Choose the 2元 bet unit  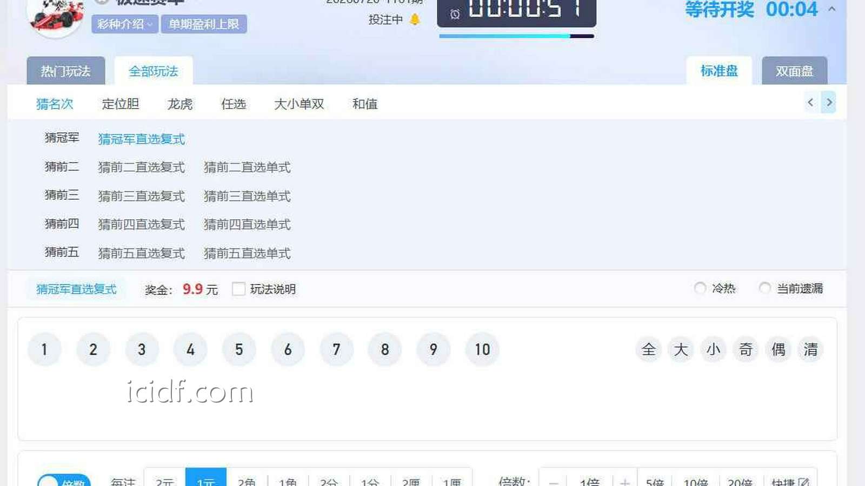[x=165, y=477]
